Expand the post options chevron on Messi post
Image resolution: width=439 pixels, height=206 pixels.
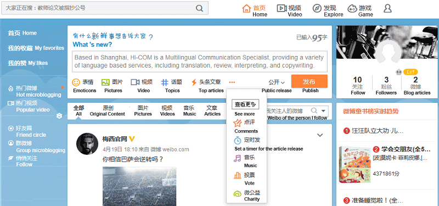click(x=320, y=135)
